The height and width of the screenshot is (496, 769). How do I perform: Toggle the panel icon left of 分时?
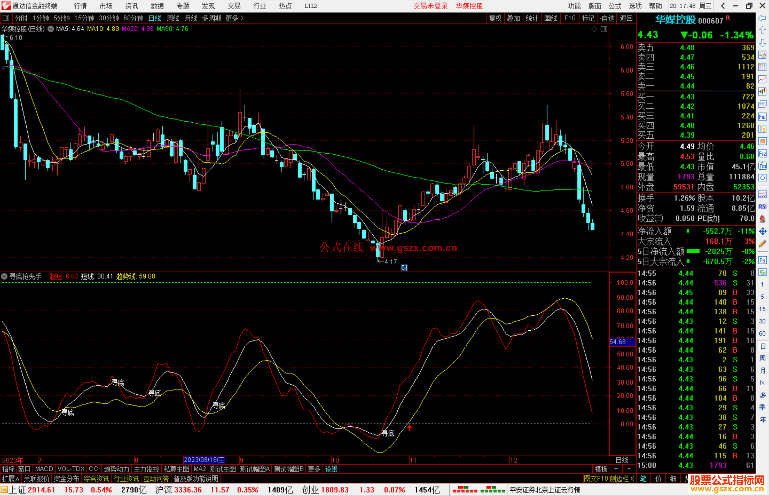coord(6,18)
